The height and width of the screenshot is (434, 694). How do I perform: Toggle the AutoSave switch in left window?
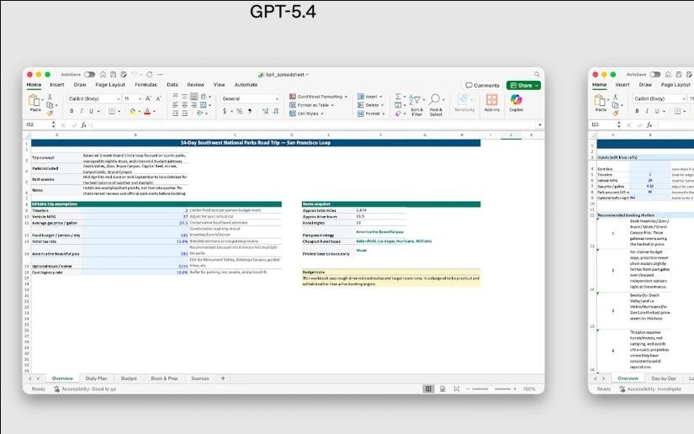point(89,74)
